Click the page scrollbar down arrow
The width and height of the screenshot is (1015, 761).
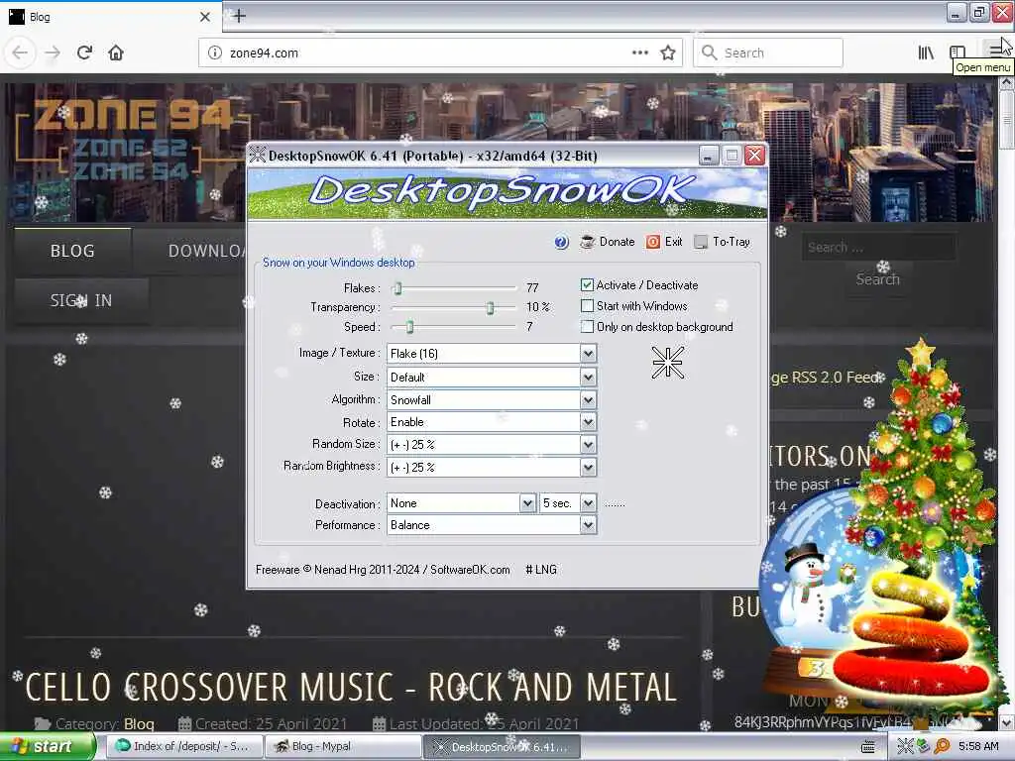coord(1007,722)
